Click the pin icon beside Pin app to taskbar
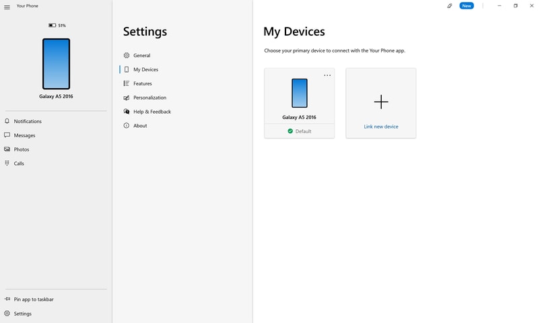This screenshot has height=323, width=540. [x=7, y=299]
